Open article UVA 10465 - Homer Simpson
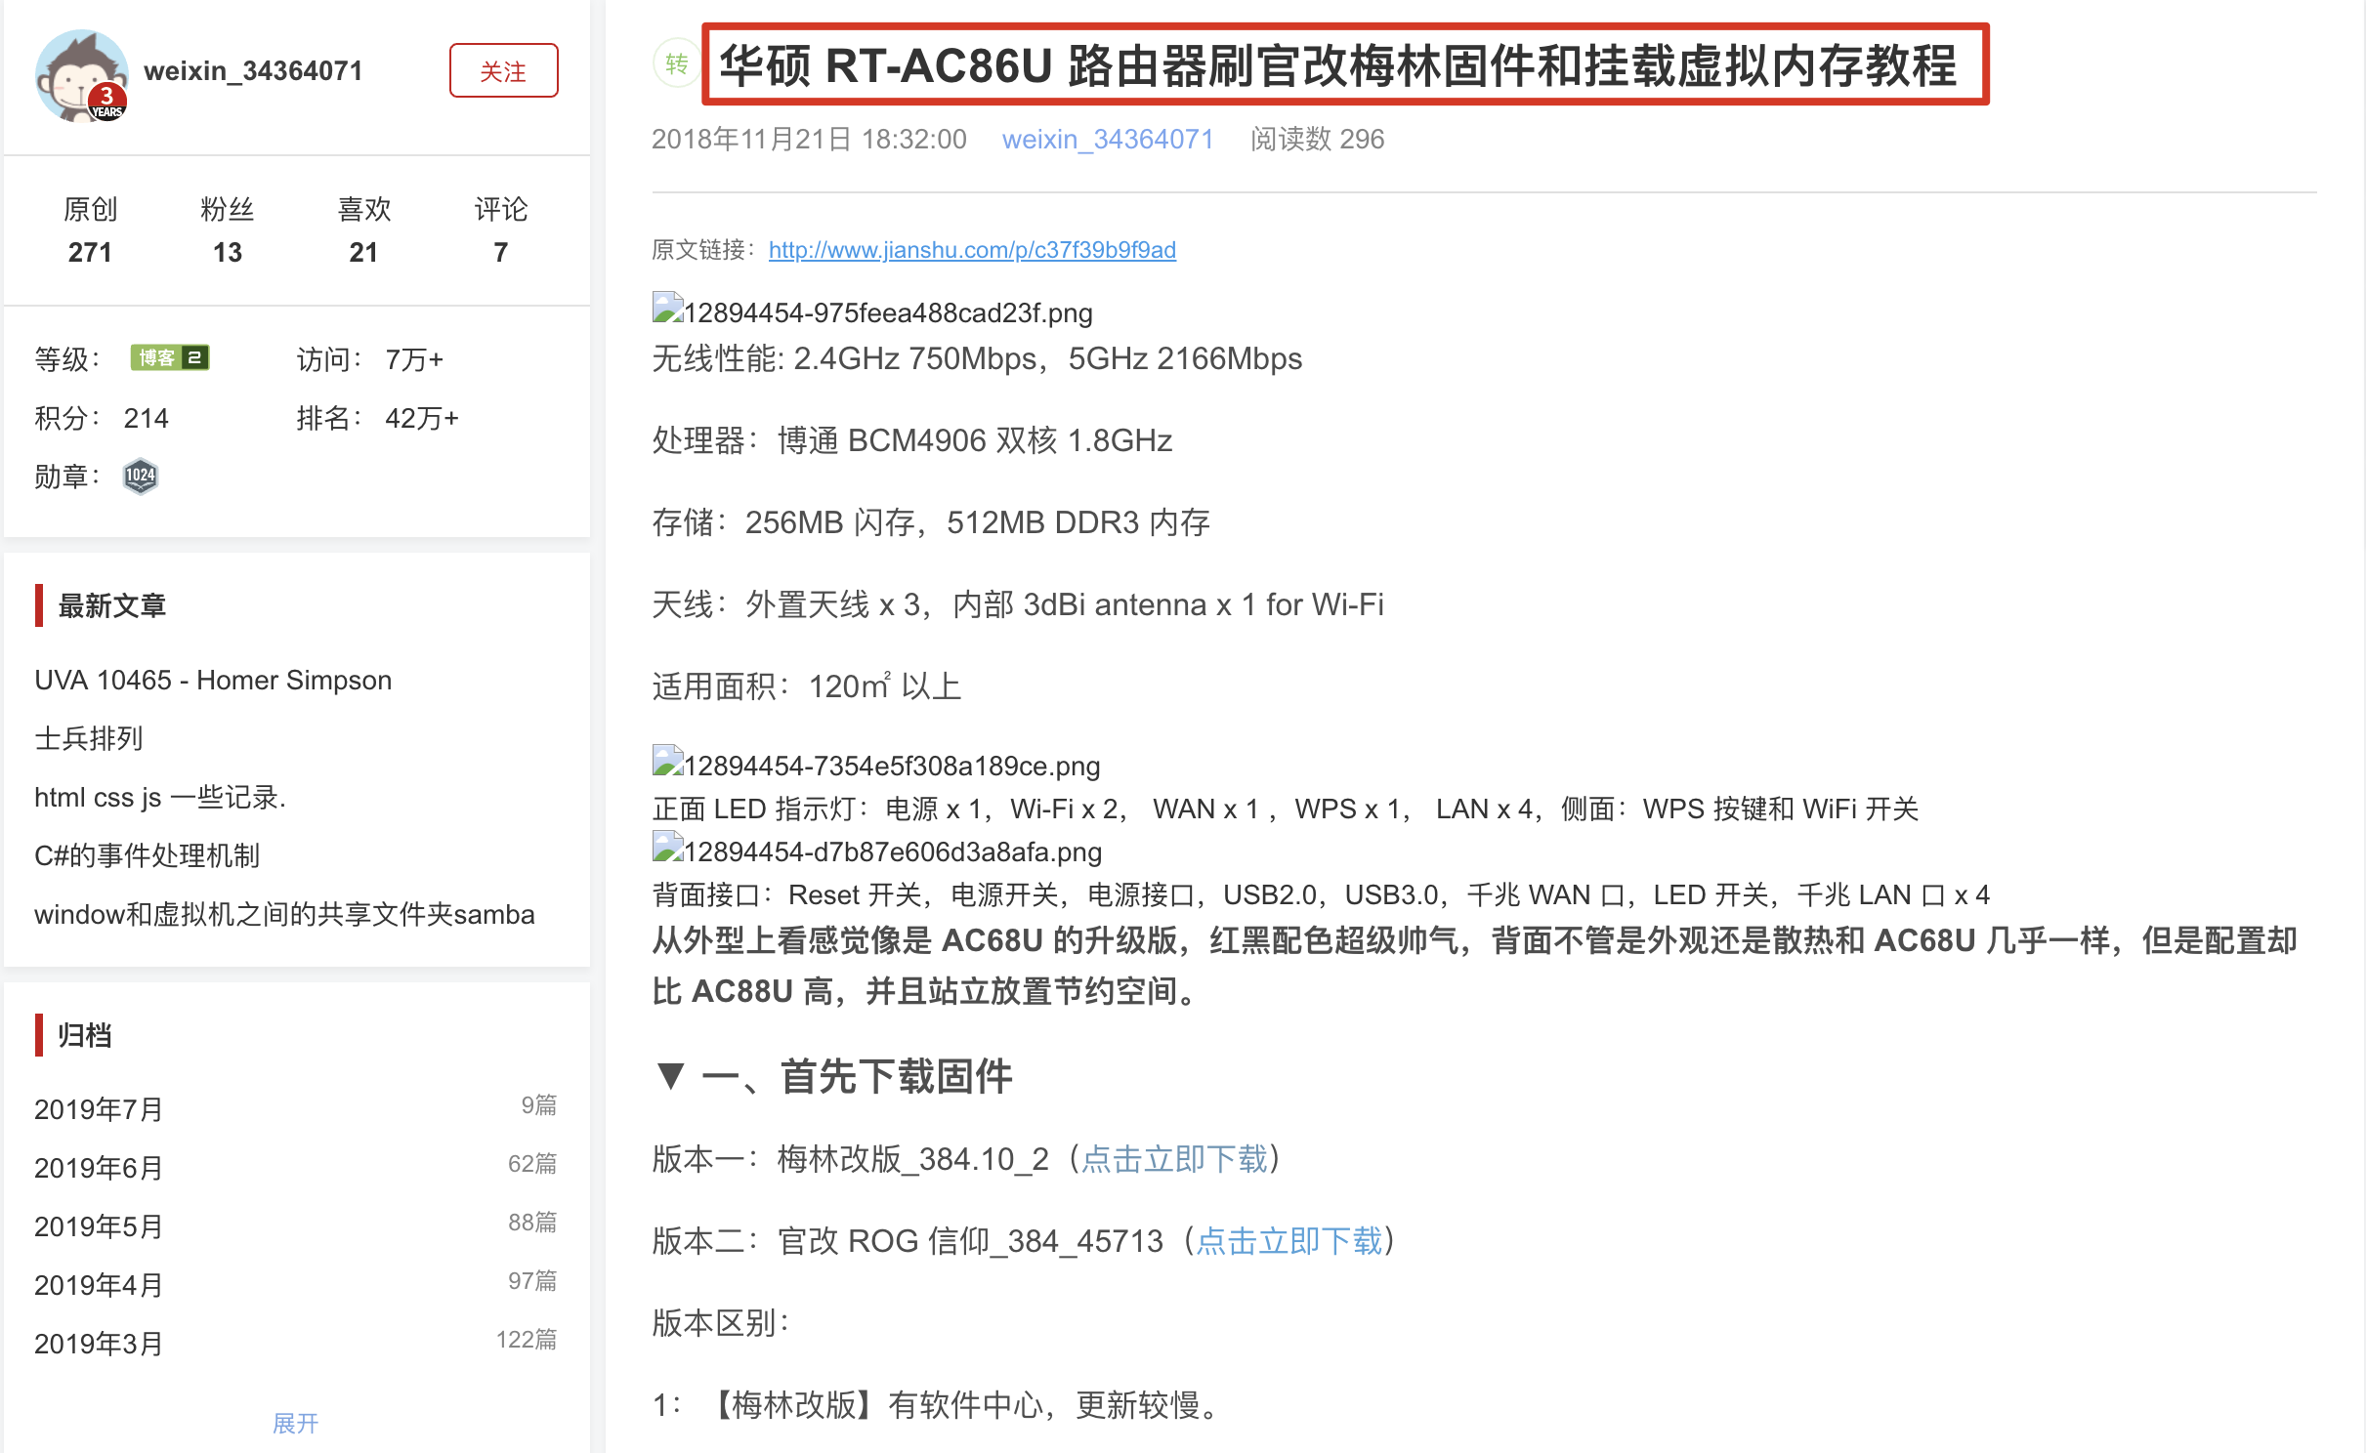 click(x=213, y=680)
